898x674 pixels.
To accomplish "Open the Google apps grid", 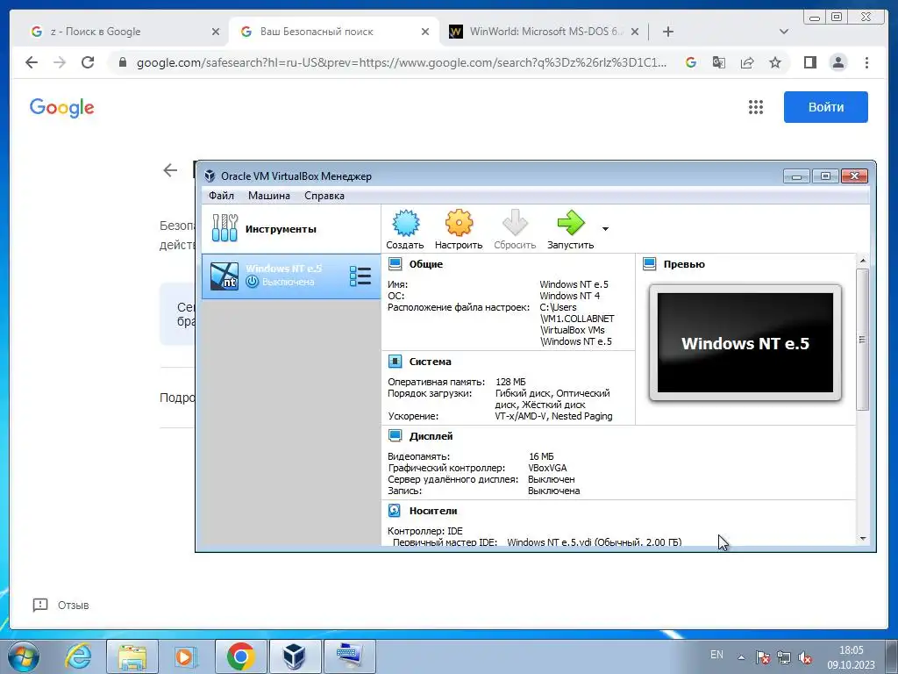I will [x=756, y=107].
